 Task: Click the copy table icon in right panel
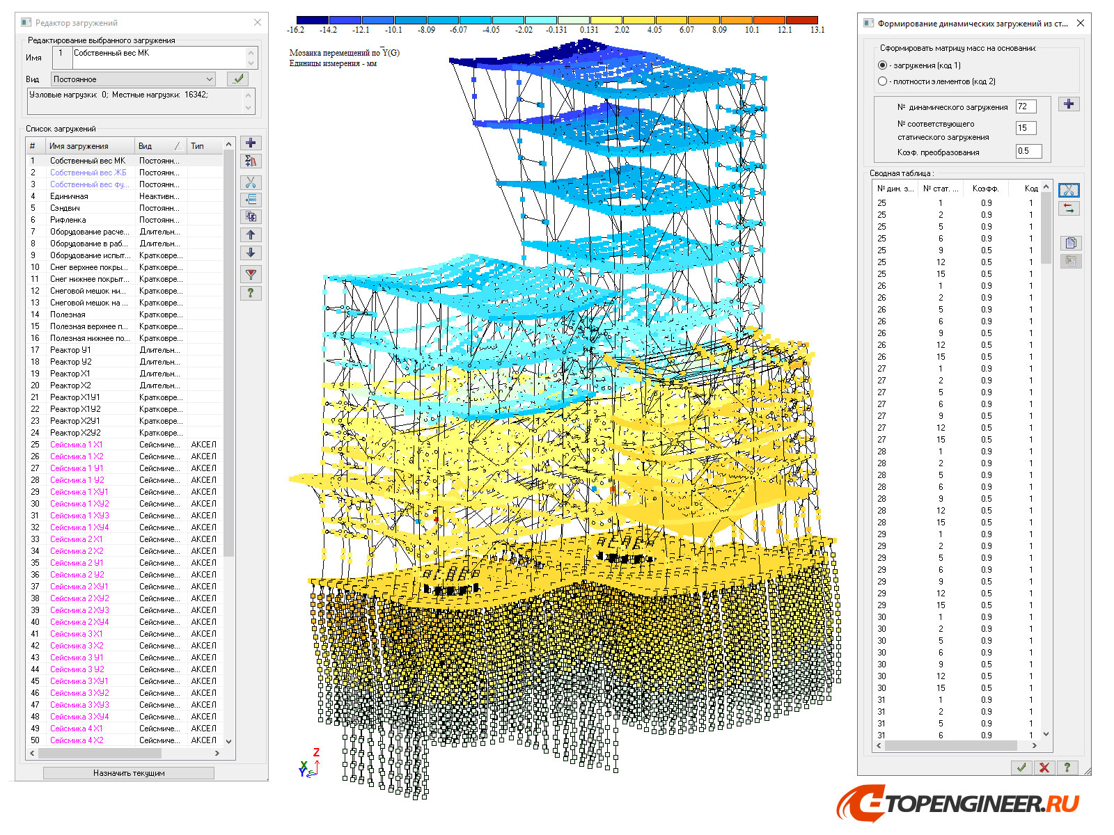[x=1070, y=242]
